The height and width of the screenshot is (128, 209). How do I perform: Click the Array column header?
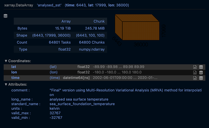click(x=66, y=21)
